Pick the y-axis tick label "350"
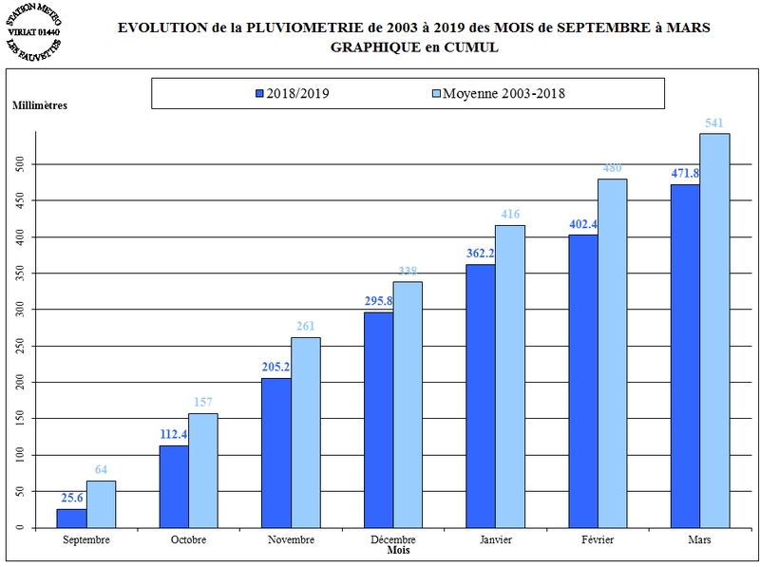The height and width of the screenshot is (567, 760). tap(19, 274)
